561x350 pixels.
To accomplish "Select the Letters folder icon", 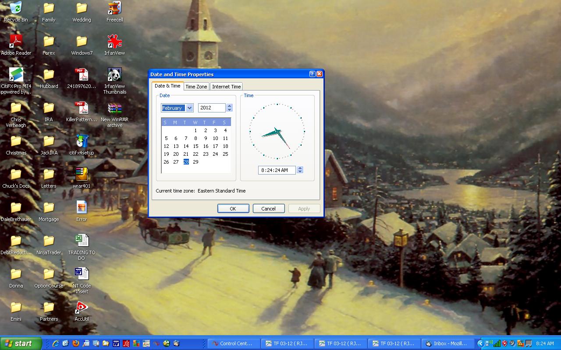I will pos(49,178).
